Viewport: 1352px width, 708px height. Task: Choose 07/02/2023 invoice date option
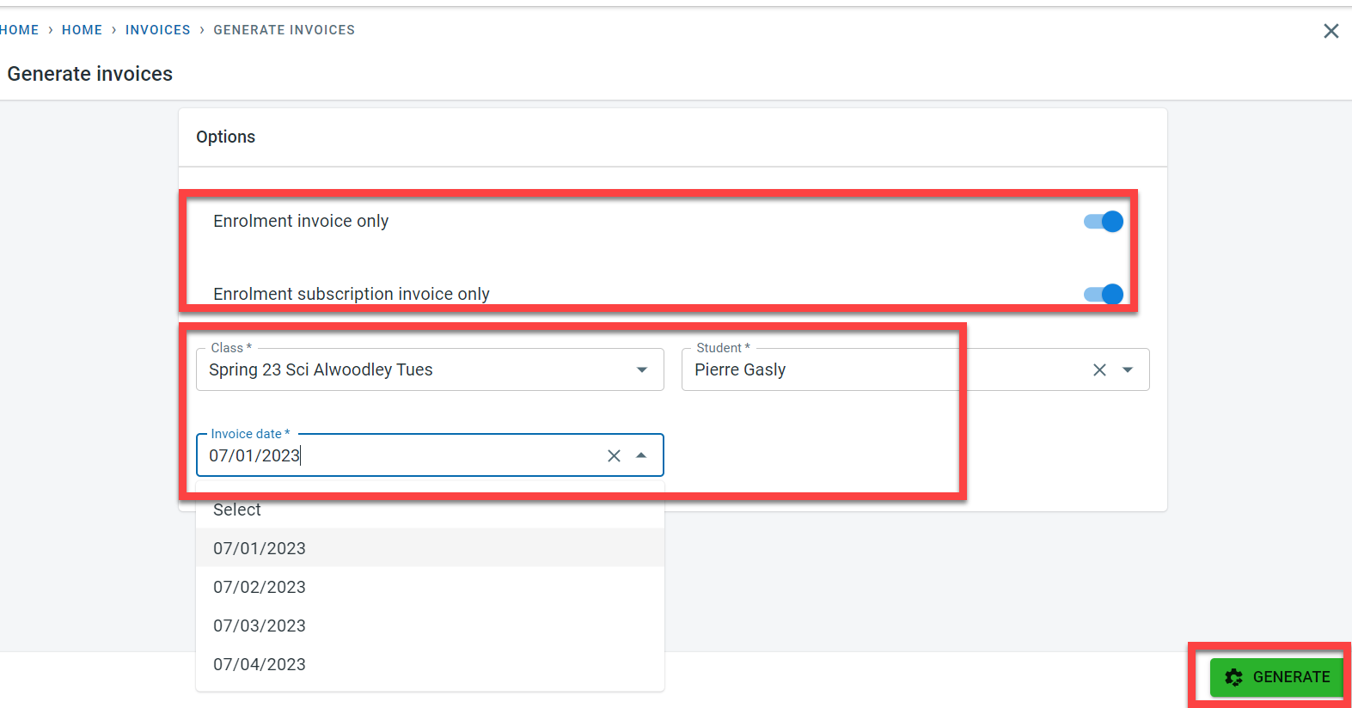pyautogui.click(x=260, y=587)
